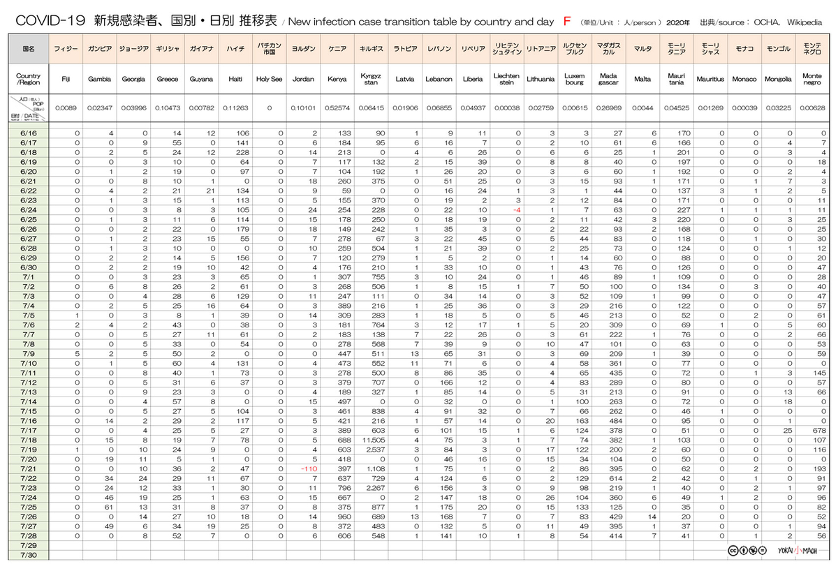Select the 'ジョージア' column header

point(133,50)
